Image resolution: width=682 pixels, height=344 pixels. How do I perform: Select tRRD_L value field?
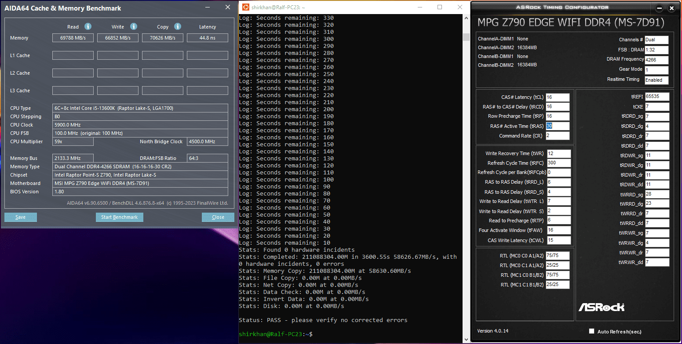[559, 182]
